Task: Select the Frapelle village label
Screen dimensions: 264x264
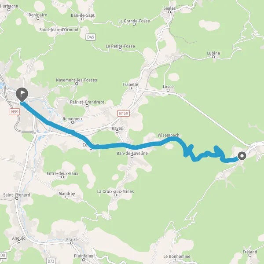Action: [130, 84]
